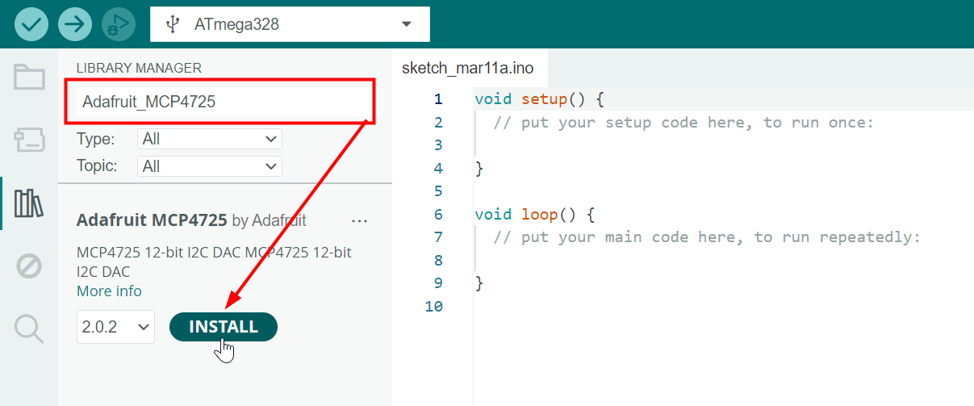Image resolution: width=974 pixels, height=406 pixels.
Task: Click the Verify sketch checkmark button
Action: click(x=31, y=24)
